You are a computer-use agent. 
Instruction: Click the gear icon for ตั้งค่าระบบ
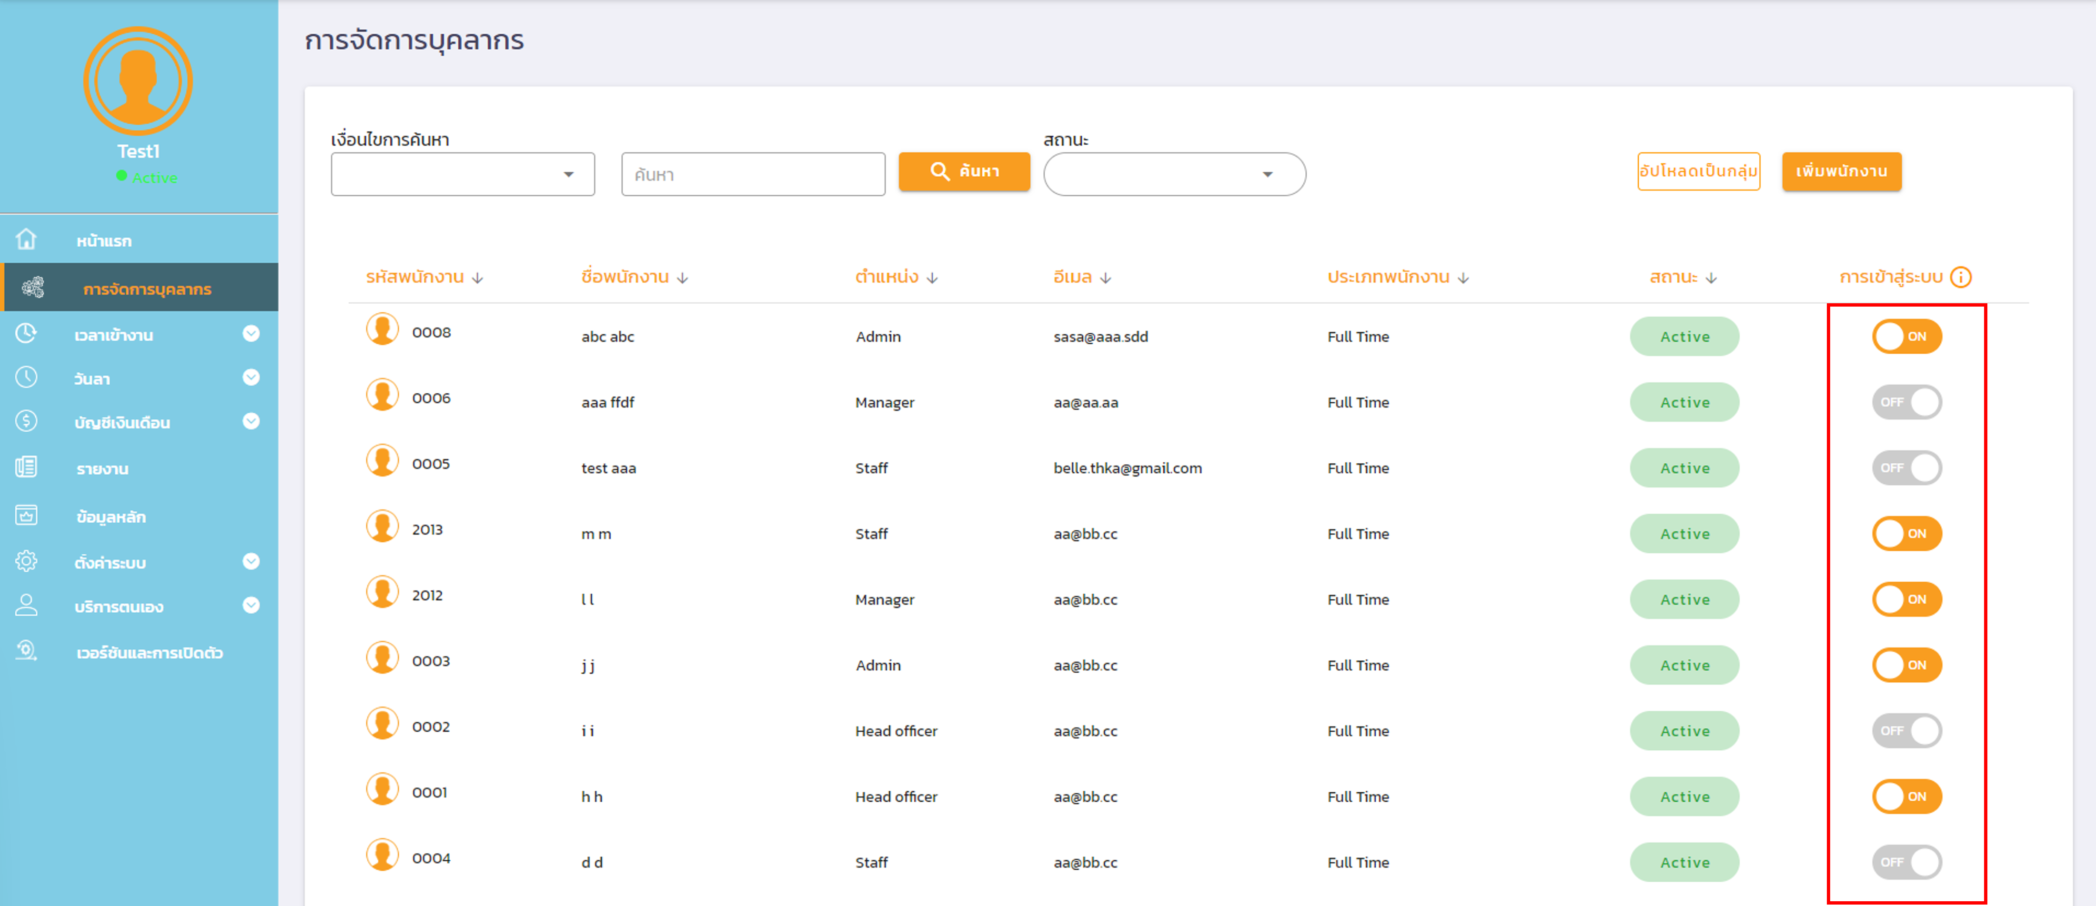click(26, 562)
